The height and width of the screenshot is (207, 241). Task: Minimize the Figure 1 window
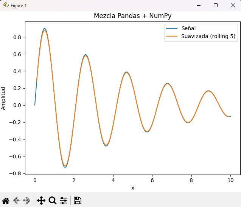pos(199,6)
